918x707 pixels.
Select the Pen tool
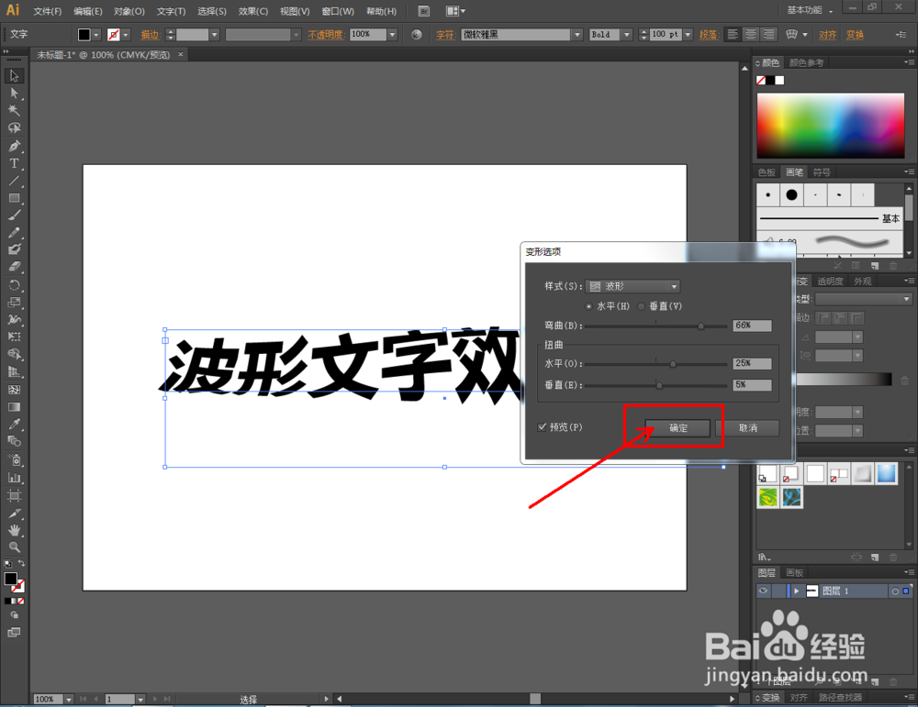pos(15,146)
